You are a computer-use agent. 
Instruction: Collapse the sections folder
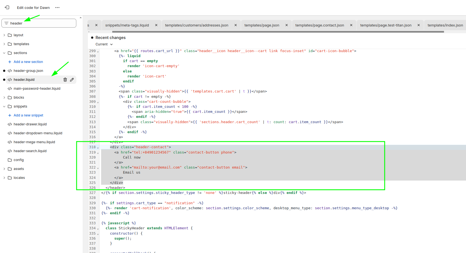coord(4,53)
